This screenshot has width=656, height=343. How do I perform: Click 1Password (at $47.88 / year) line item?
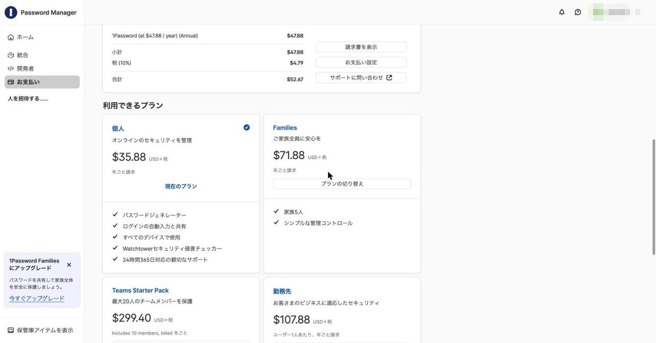(x=155, y=36)
